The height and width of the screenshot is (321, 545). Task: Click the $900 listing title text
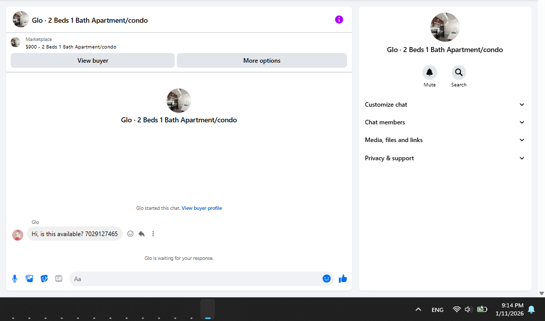click(x=71, y=47)
